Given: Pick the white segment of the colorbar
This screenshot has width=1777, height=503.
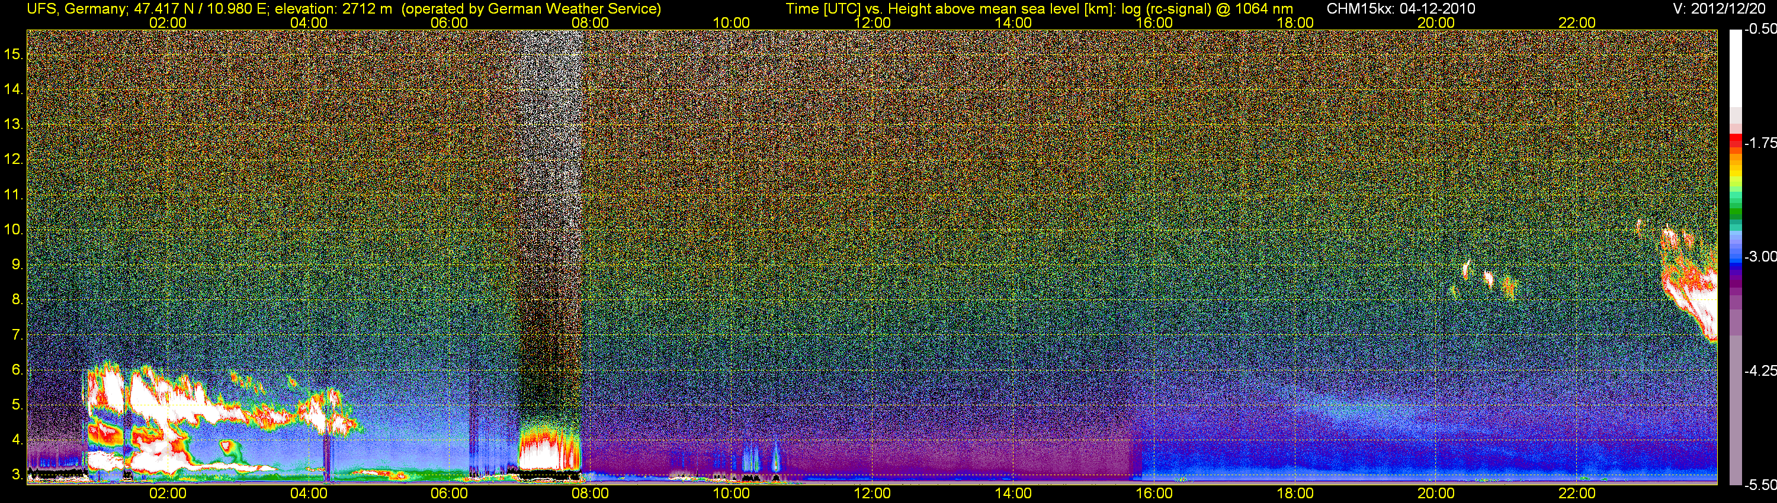Looking at the screenshot, I should [x=1735, y=69].
